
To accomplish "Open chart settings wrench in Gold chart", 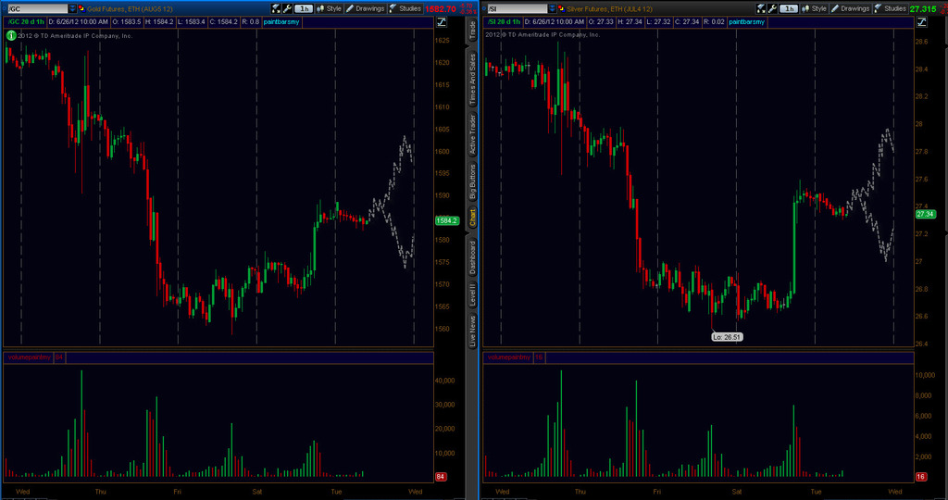I will (x=287, y=8).
